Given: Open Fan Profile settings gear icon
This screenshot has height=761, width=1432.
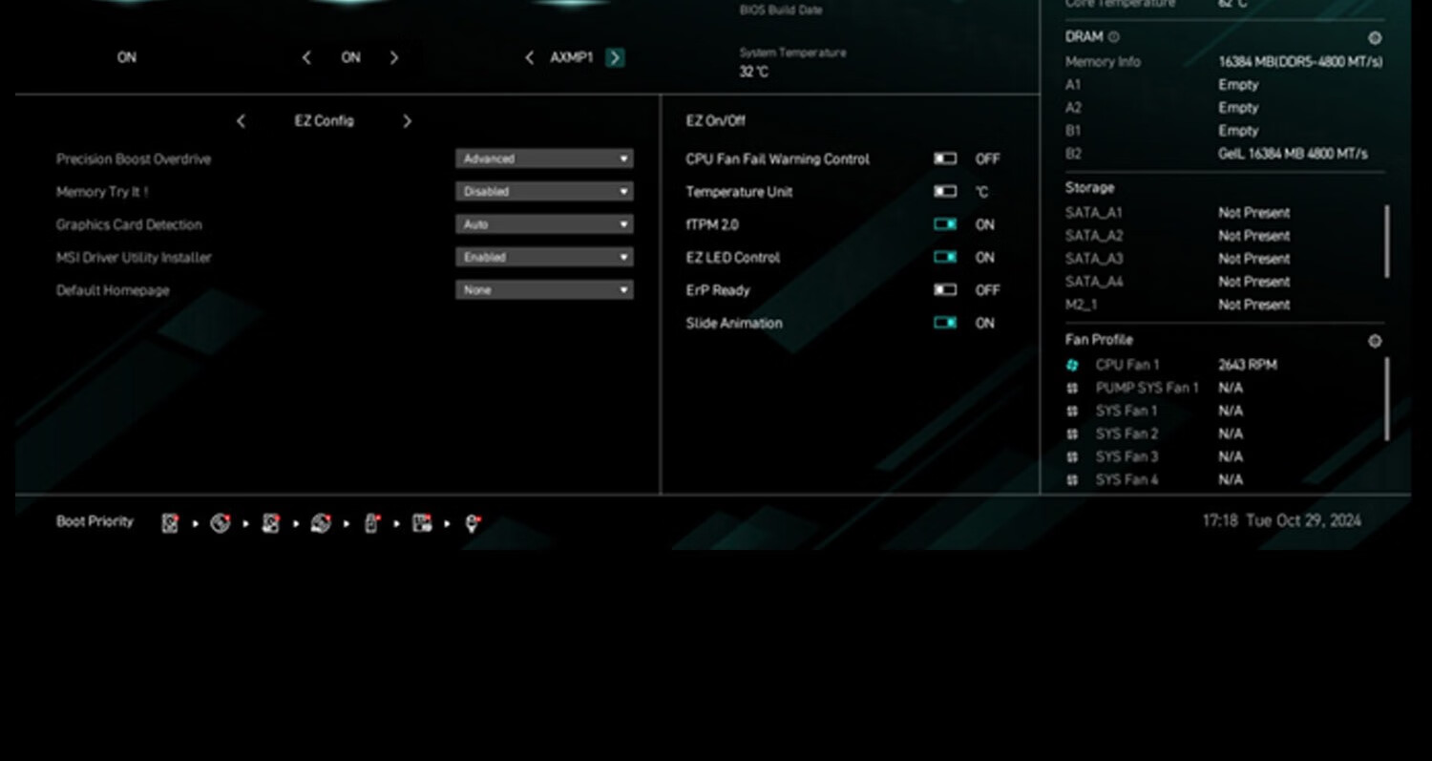Looking at the screenshot, I should click(x=1375, y=341).
